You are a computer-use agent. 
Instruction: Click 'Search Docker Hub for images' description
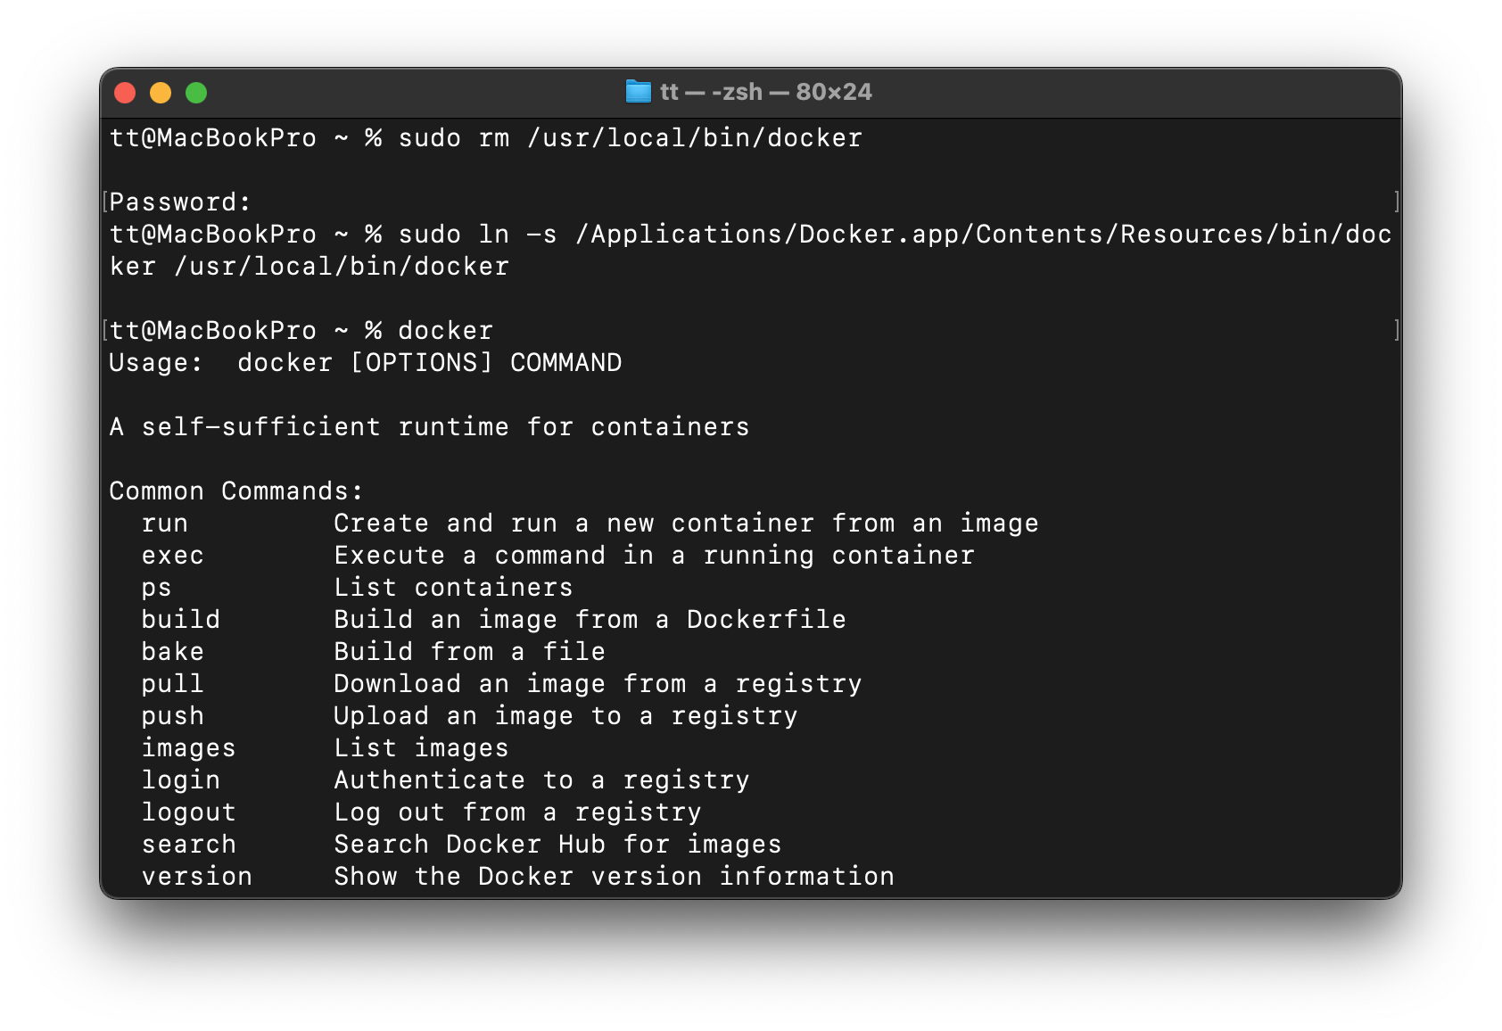(558, 845)
